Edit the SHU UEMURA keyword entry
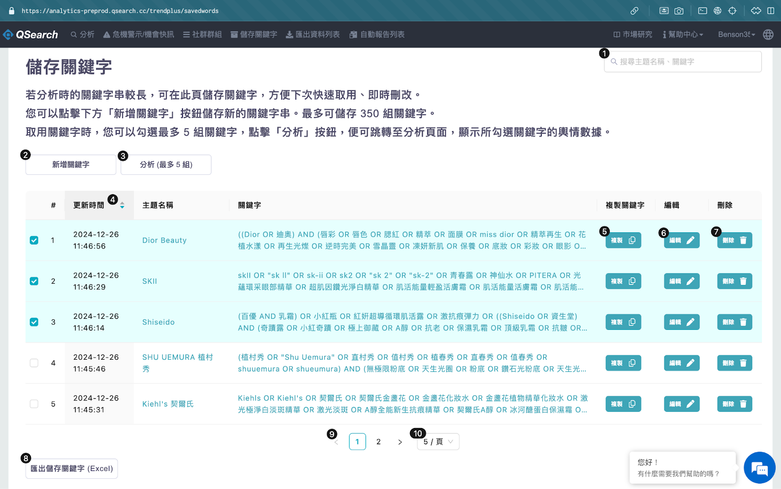781x489 pixels. (681, 363)
